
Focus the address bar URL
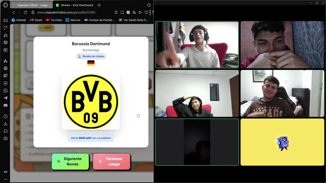click(x=66, y=12)
